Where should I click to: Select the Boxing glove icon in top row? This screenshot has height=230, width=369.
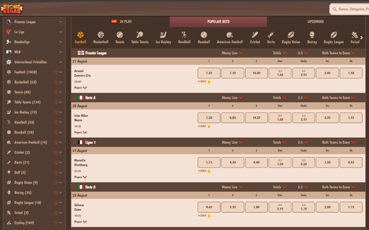click(x=312, y=35)
